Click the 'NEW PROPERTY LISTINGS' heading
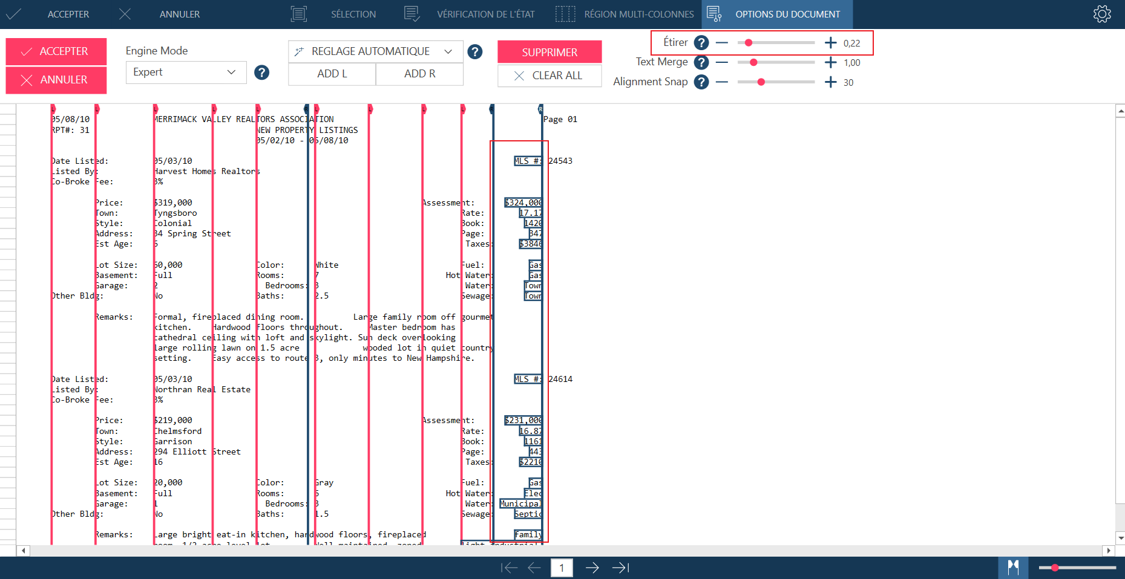The image size is (1125, 579). (x=307, y=130)
